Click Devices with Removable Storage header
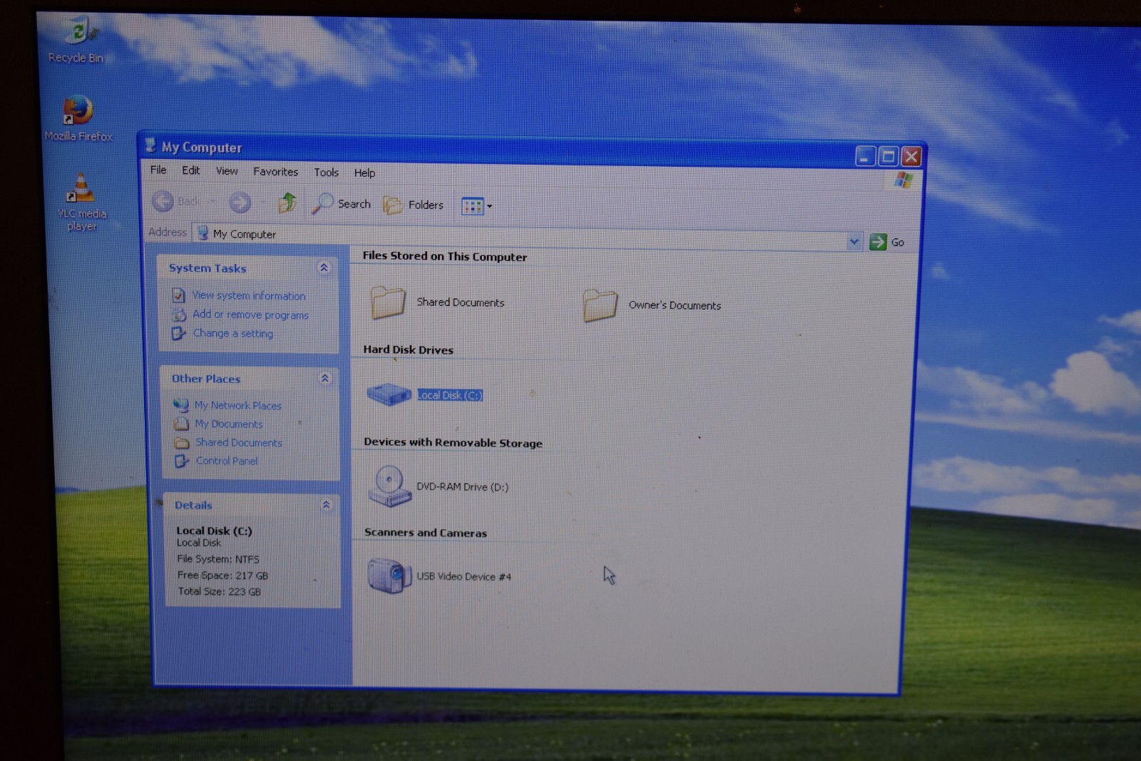1141x761 pixels. [x=453, y=442]
